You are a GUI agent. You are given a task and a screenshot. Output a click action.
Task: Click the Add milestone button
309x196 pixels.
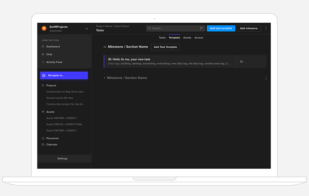[249, 28]
